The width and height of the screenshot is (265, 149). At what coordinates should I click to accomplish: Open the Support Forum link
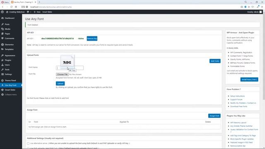[x=236, y=99]
